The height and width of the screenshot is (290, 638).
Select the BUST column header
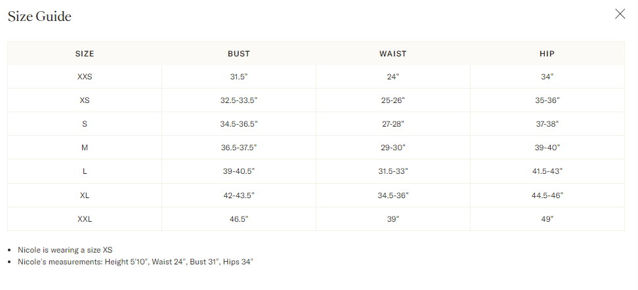coord(239,54)
